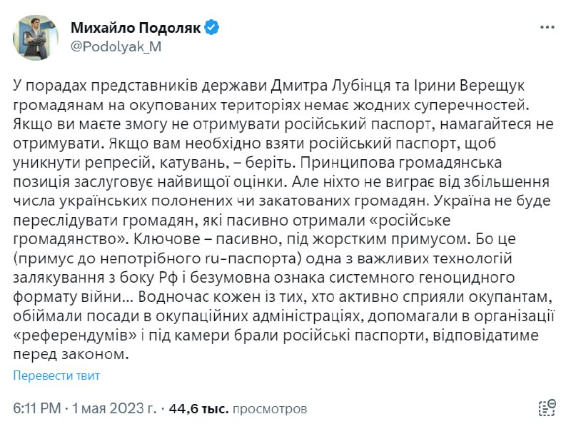Open the @Podolyak_M handle link
This screenshot has height=429, width=571.
tap(116, 46)
